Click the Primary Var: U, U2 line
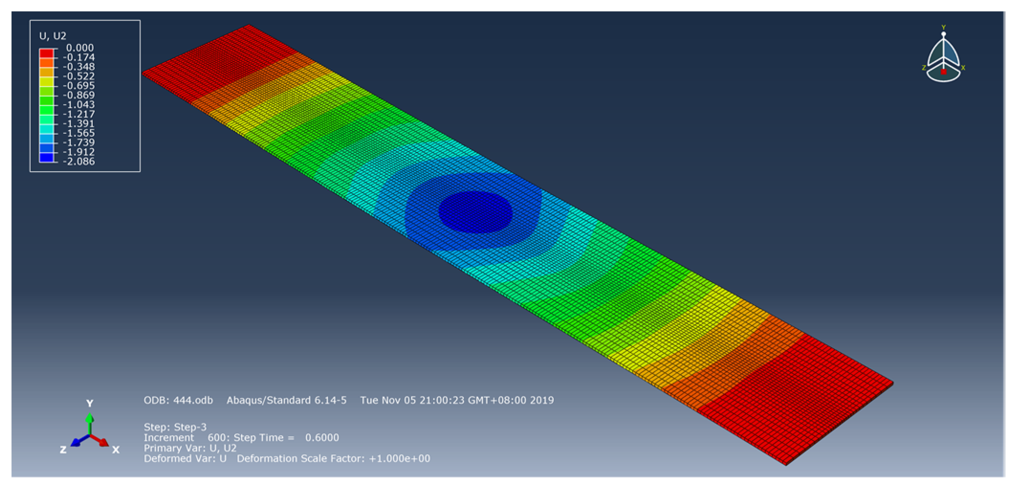 tap(190, 448)
